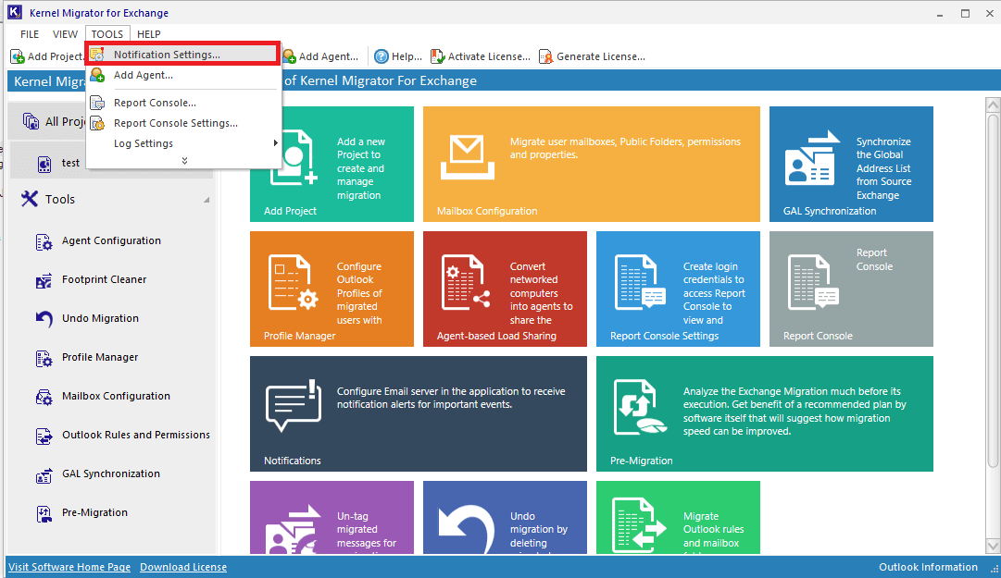Image resolution: width=1001 pixels, height=578 pixels.
Task: Expand the Log Settings submenu arrow
Action: (275, 143)
